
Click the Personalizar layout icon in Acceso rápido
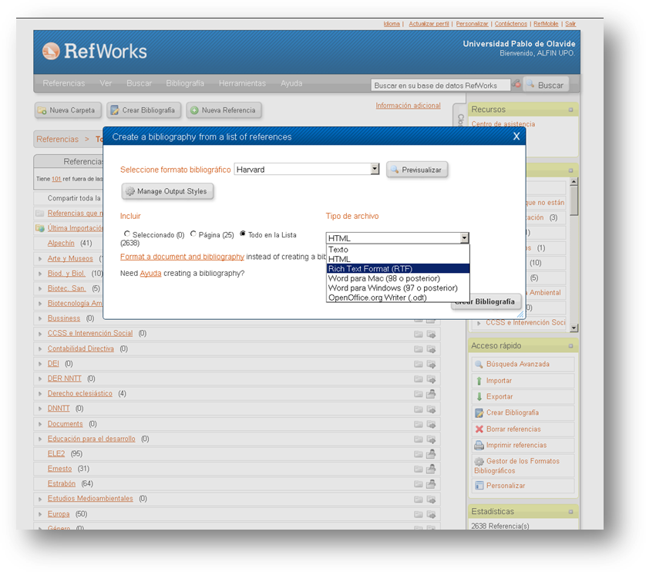[x=479, y=486]
